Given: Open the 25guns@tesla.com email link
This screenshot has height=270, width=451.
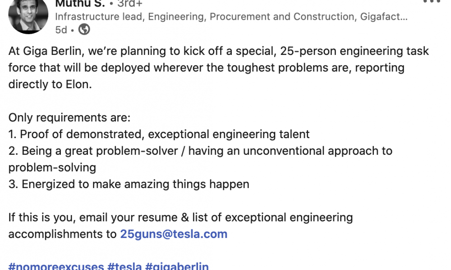Looking at the screenshot, I should click(174, 234).
